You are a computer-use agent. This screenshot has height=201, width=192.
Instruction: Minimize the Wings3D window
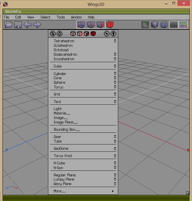pyautogui.click(x=166, y=4)
